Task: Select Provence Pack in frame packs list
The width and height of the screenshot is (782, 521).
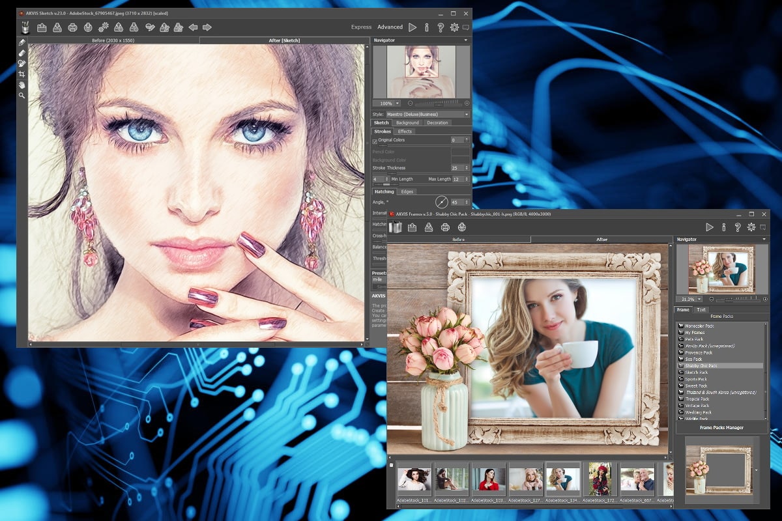Action: 698,352
